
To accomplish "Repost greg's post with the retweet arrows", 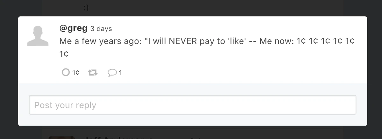I will (x=93, y=73).
